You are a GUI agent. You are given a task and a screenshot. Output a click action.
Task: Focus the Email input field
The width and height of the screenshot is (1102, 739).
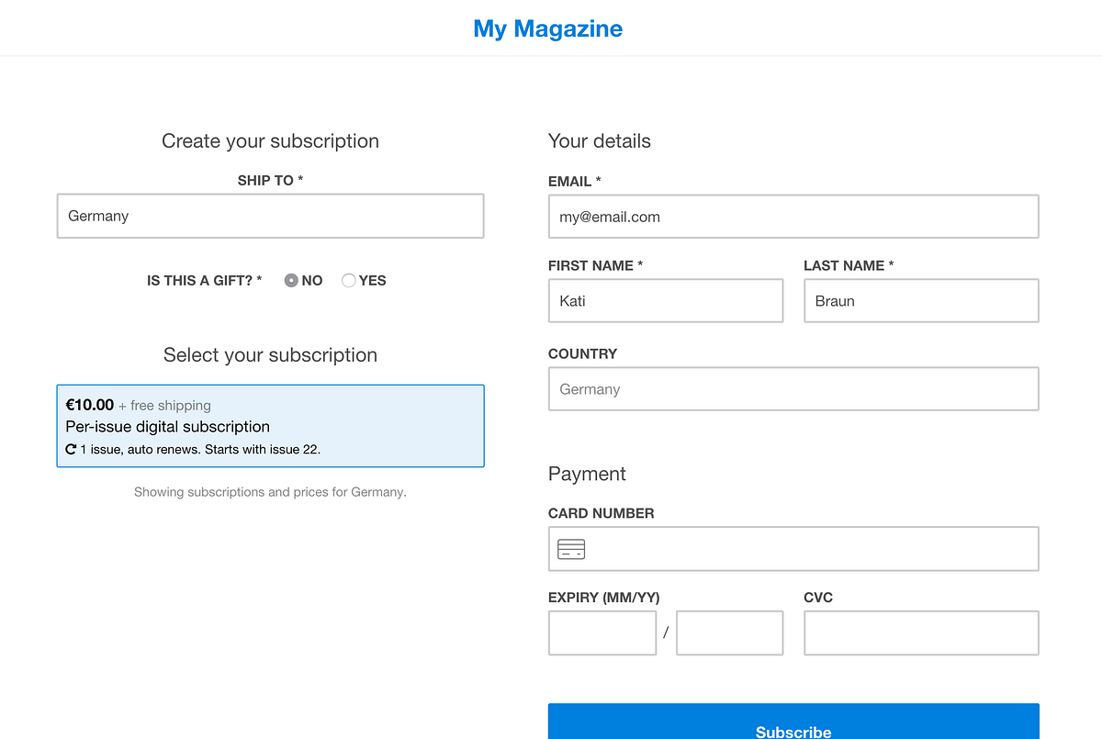click(x=793, y=217)
